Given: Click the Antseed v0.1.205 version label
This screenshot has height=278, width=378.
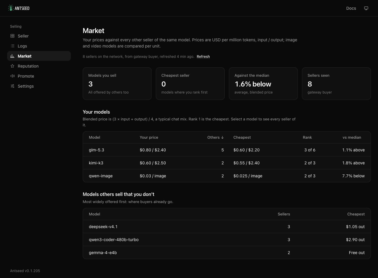Looking at the screenshot, I should pos(25,271).
